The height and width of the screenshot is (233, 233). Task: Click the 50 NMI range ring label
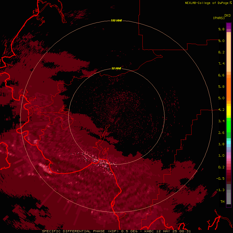(x=116, y=68)
